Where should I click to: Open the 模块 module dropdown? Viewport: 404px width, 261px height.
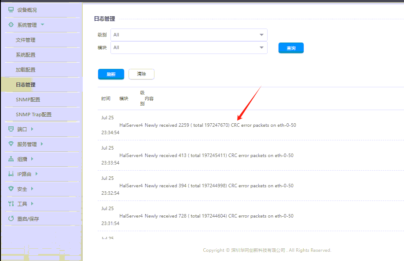(x=189, y=47)
